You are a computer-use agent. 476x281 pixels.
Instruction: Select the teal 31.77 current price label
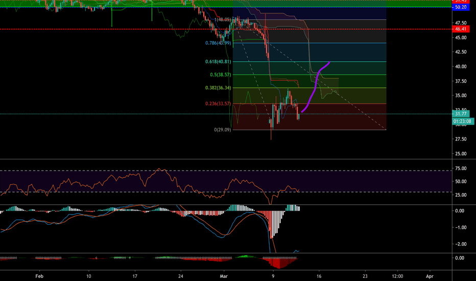461,114
